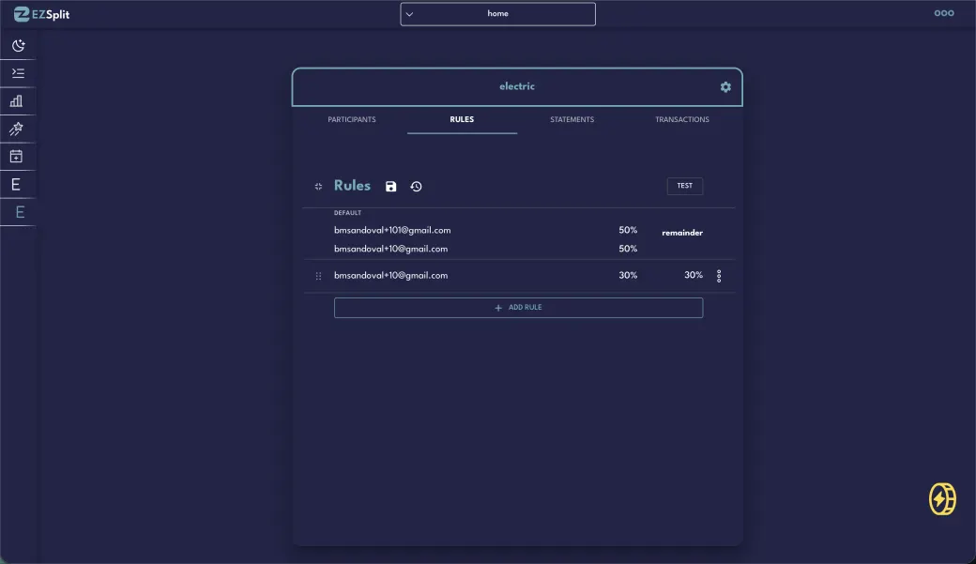Collapse the Rules section icon
Screen dimensions: 976x564
click(318, 186)
